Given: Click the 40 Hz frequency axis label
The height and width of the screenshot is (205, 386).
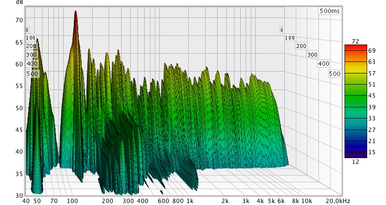Looking at the screenshot, I should pyautogui.click(x=26, y=201).
